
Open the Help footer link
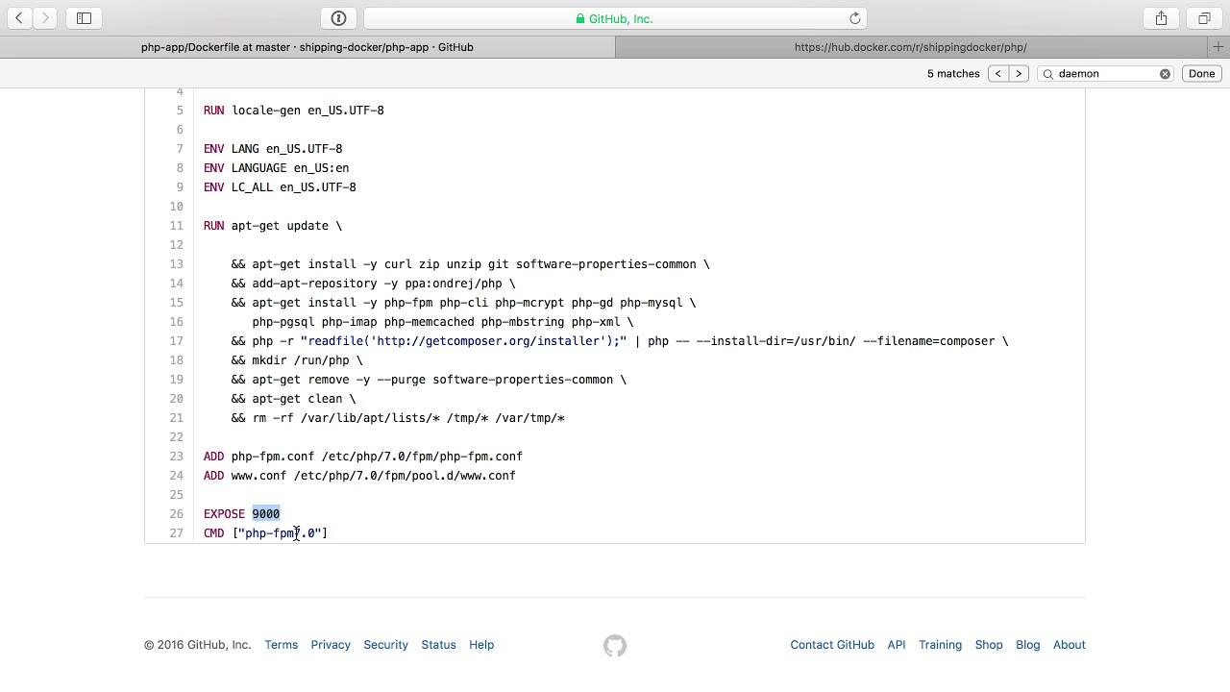pyautogui.click(x=481, y=645)
